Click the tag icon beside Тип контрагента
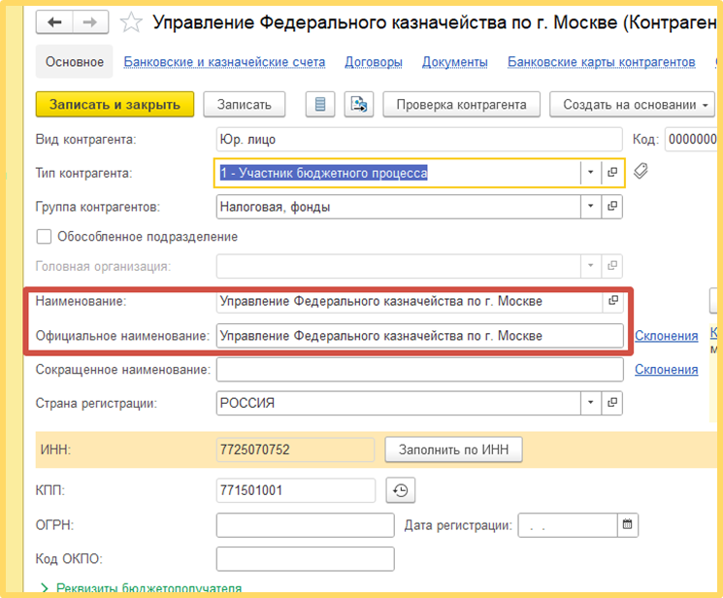This screenshot has height=598, width=723. [641, 171]
